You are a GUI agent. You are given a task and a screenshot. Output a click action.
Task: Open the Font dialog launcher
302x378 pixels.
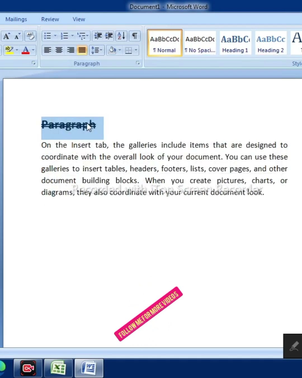click(x=34, y=63)
